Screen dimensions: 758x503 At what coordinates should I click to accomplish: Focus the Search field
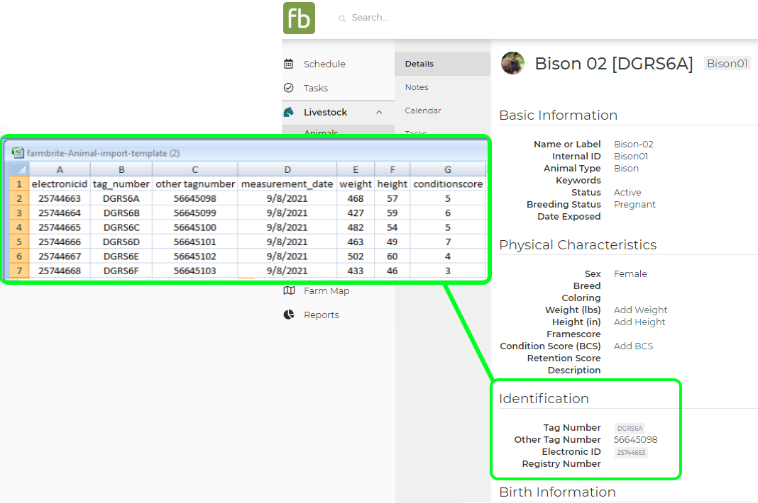point(370,18)
